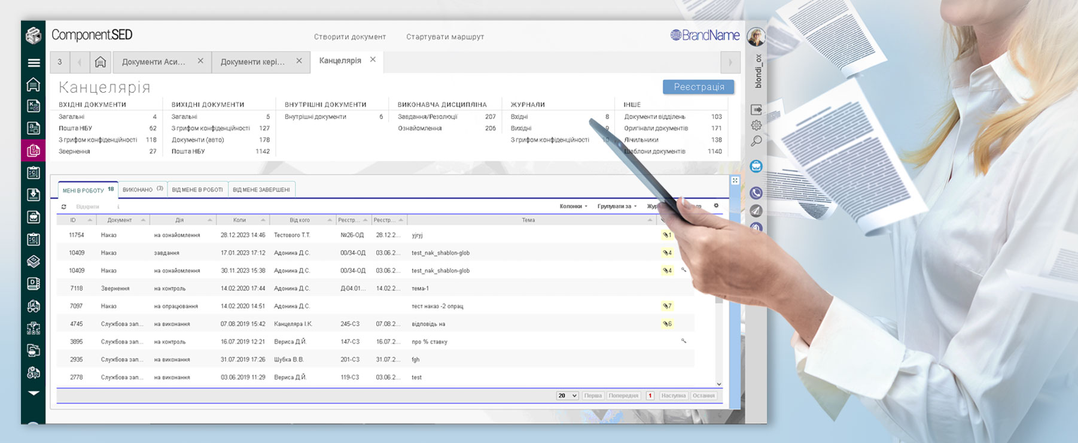Switch to the ВИКОНАНО tab
Image resolution: width=1078 pixels, height=443 pixels.
[x=142, y=189]
